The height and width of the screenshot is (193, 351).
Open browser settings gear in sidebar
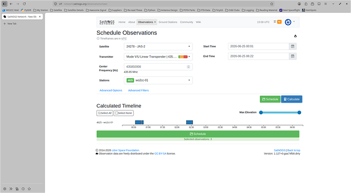coord(5,189)
